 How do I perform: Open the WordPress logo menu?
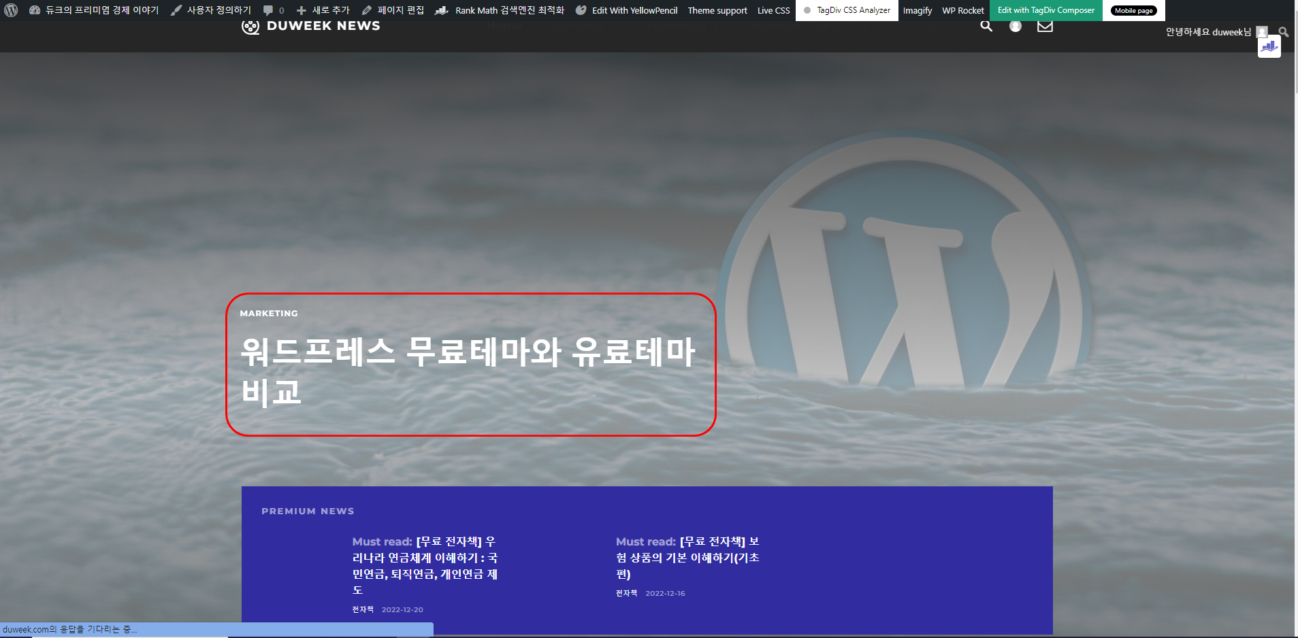pos(11,10)
